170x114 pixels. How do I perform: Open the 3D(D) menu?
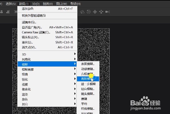(36, 4)
